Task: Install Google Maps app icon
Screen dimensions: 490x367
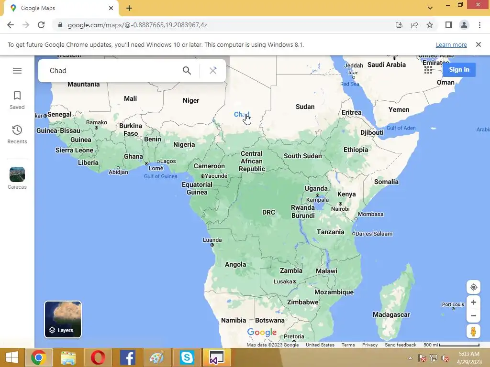Action: (x=399, y=25)
